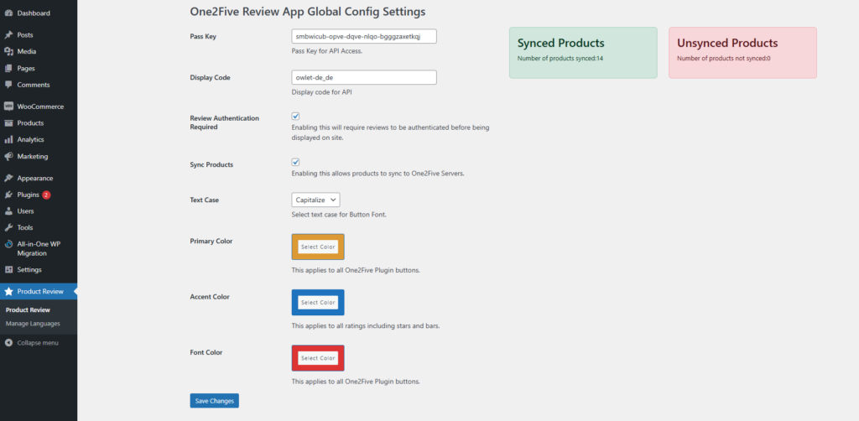Click the Save Changes button
The image size is (859, 421).
pos(214,401)
